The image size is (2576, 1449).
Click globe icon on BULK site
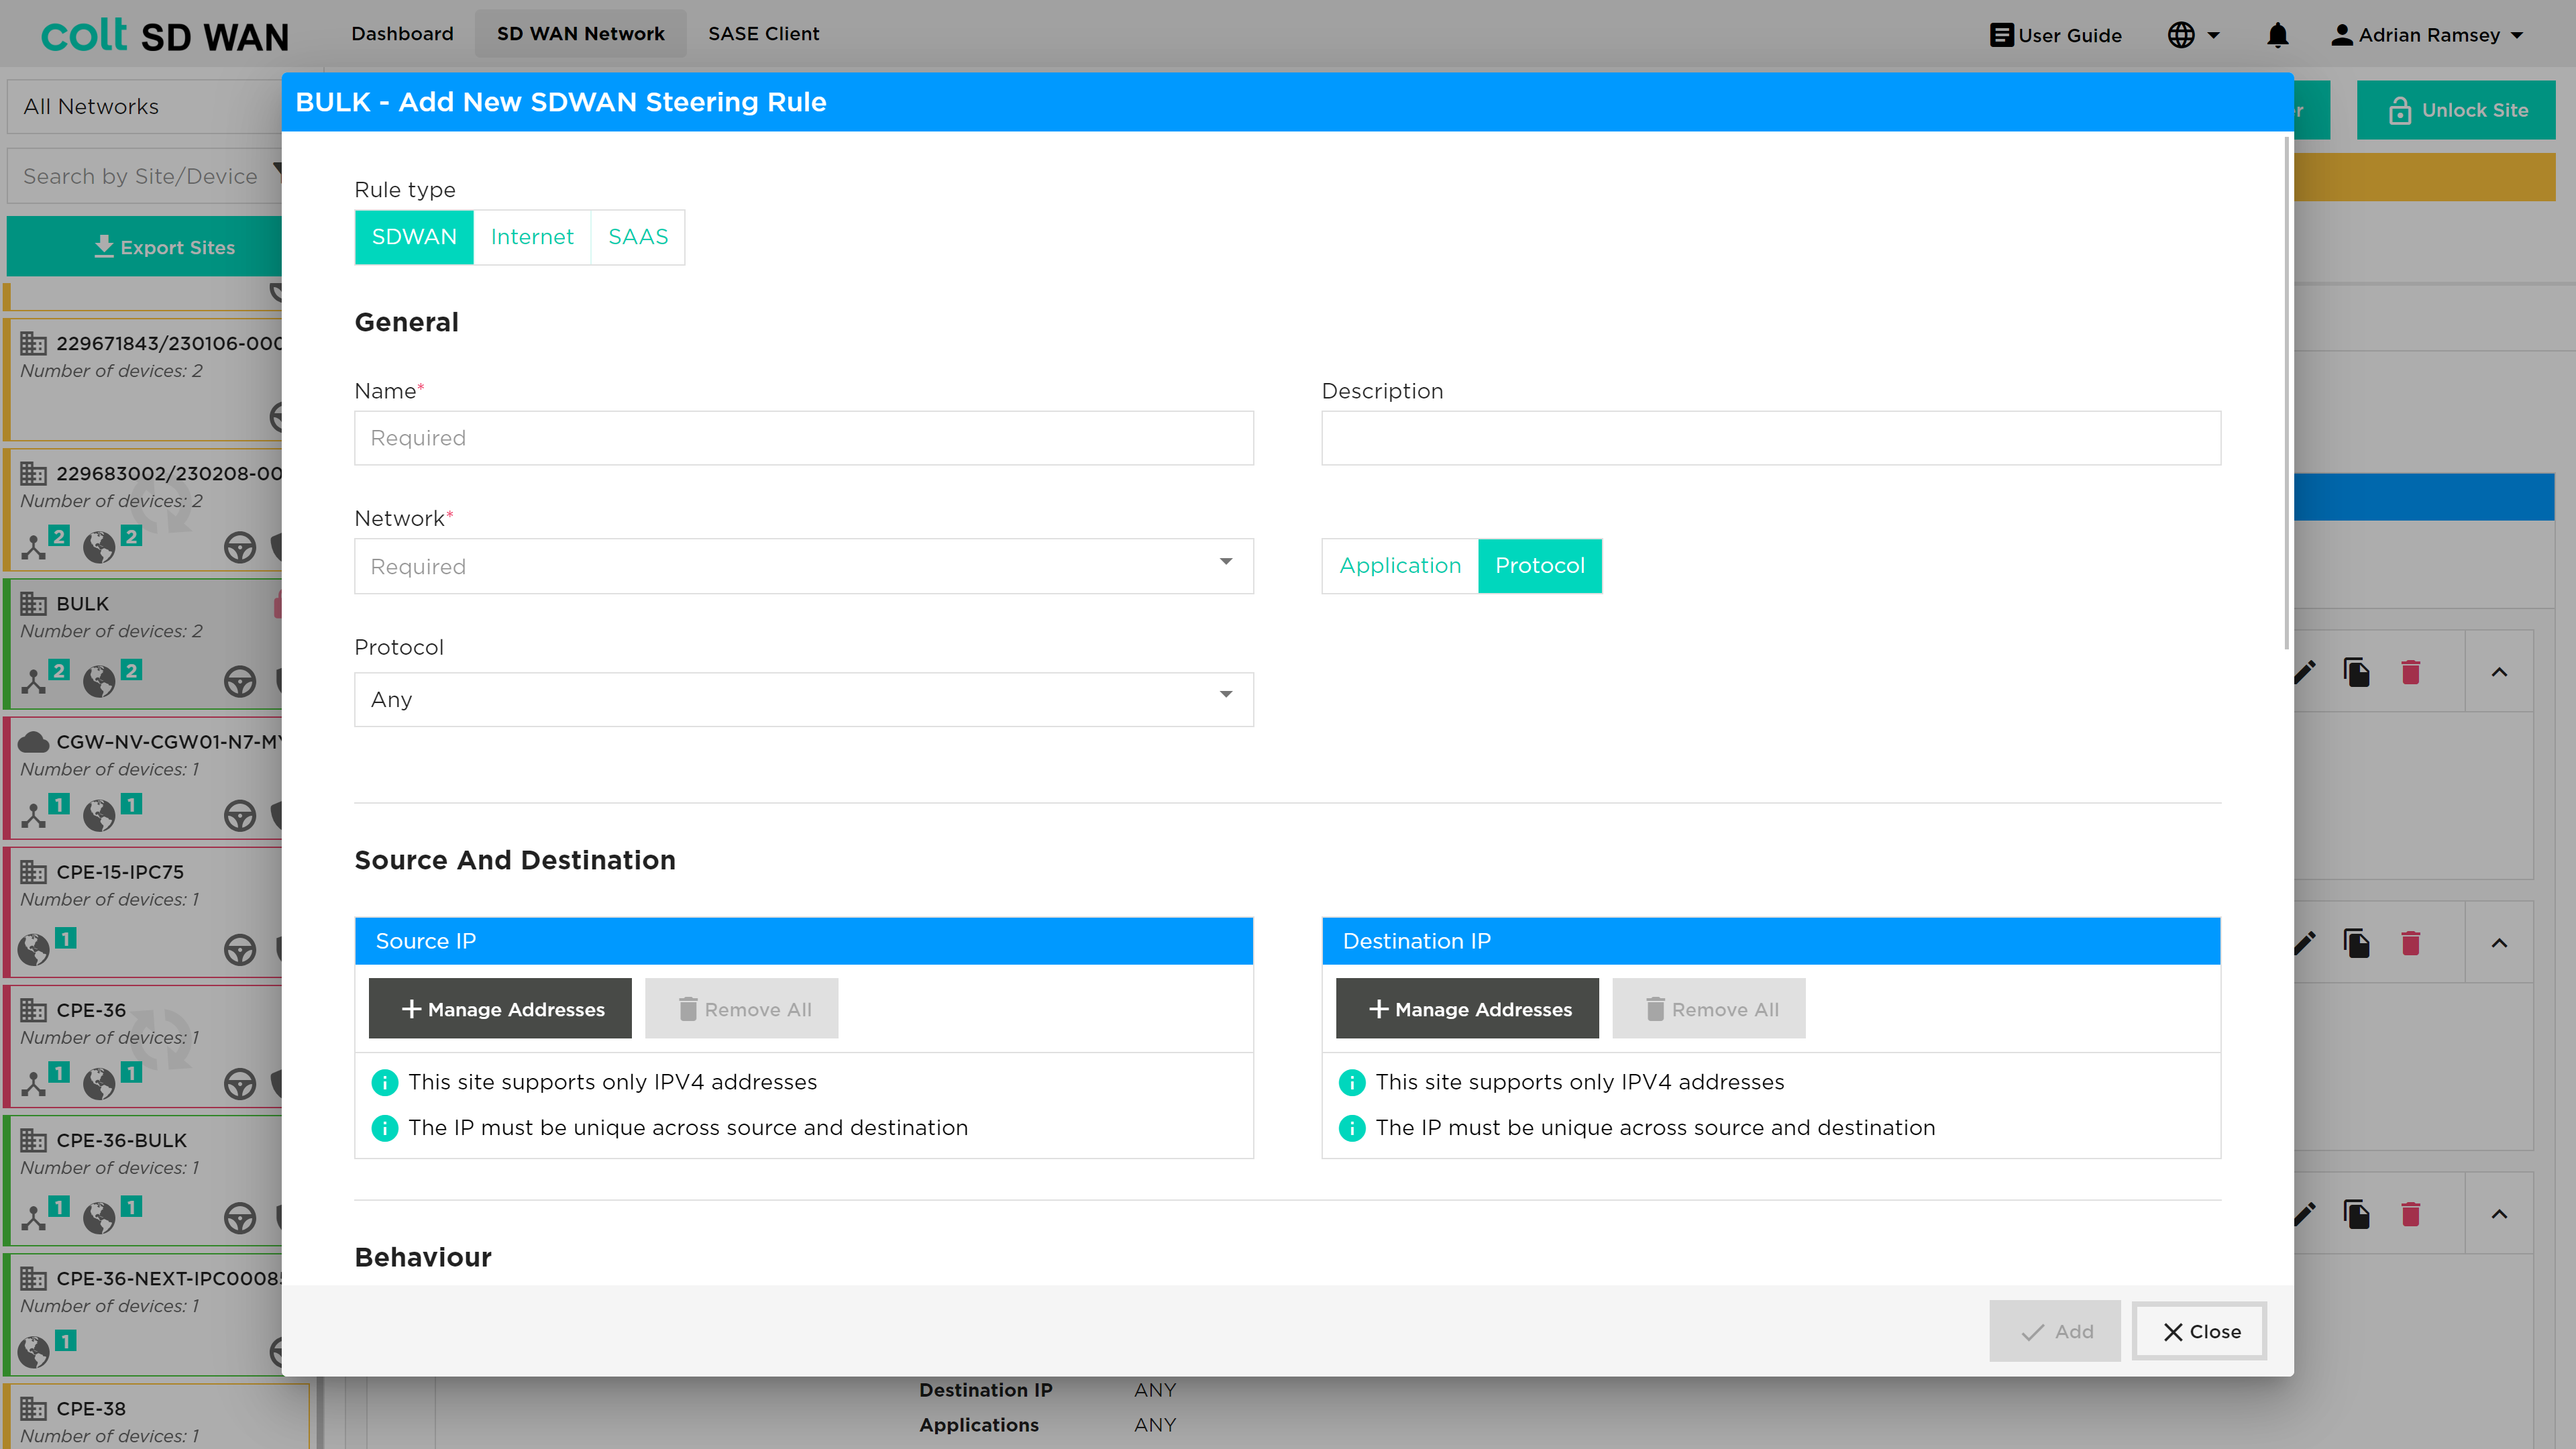[99, 681]
